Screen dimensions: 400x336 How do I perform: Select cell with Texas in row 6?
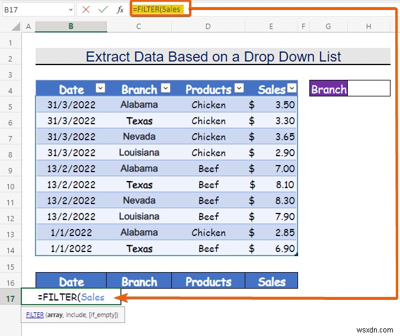tap(139, 121)
